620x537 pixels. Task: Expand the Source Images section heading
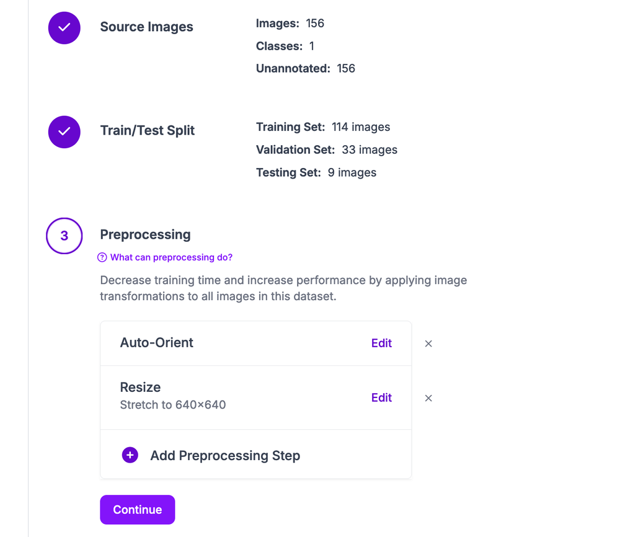[x=147, y=27]
